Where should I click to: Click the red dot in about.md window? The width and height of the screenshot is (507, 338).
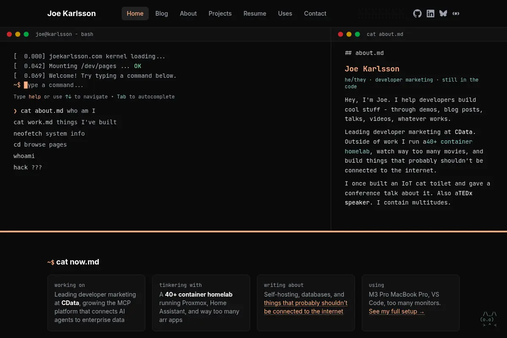pos(341,34)
